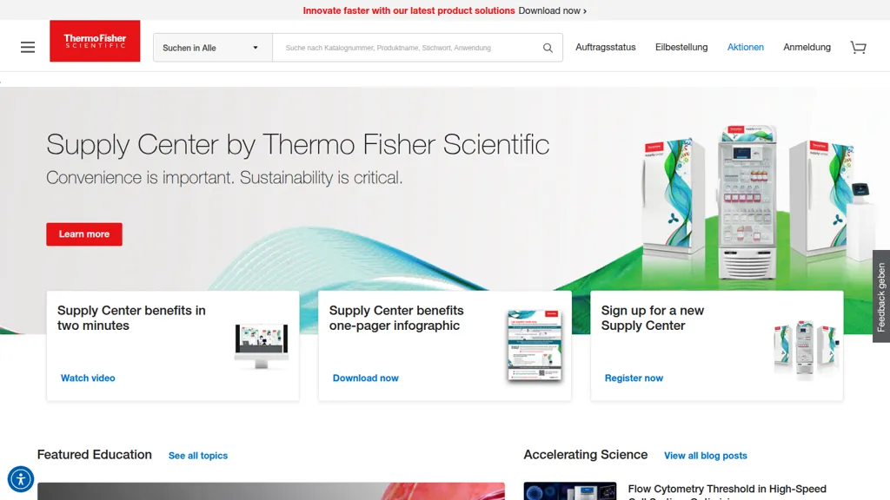Viewport: 890px width, 500px height.
Task: Click the Featured Education heading
Action: pos(94,455)
